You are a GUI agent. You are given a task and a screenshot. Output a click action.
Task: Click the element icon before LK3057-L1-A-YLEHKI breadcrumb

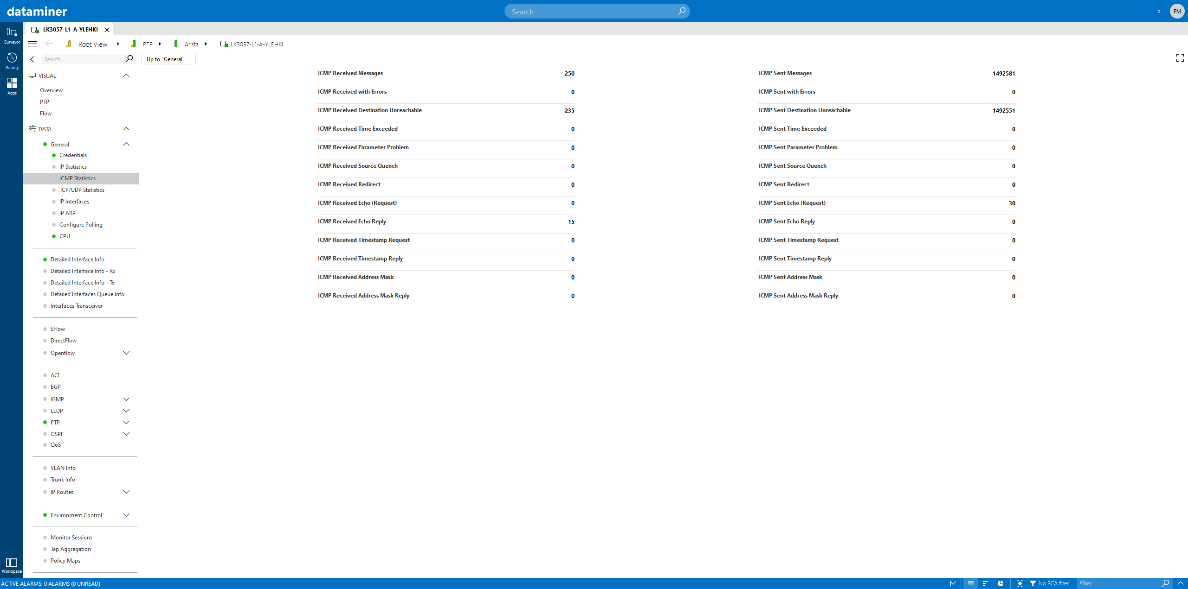pos(224,44)
